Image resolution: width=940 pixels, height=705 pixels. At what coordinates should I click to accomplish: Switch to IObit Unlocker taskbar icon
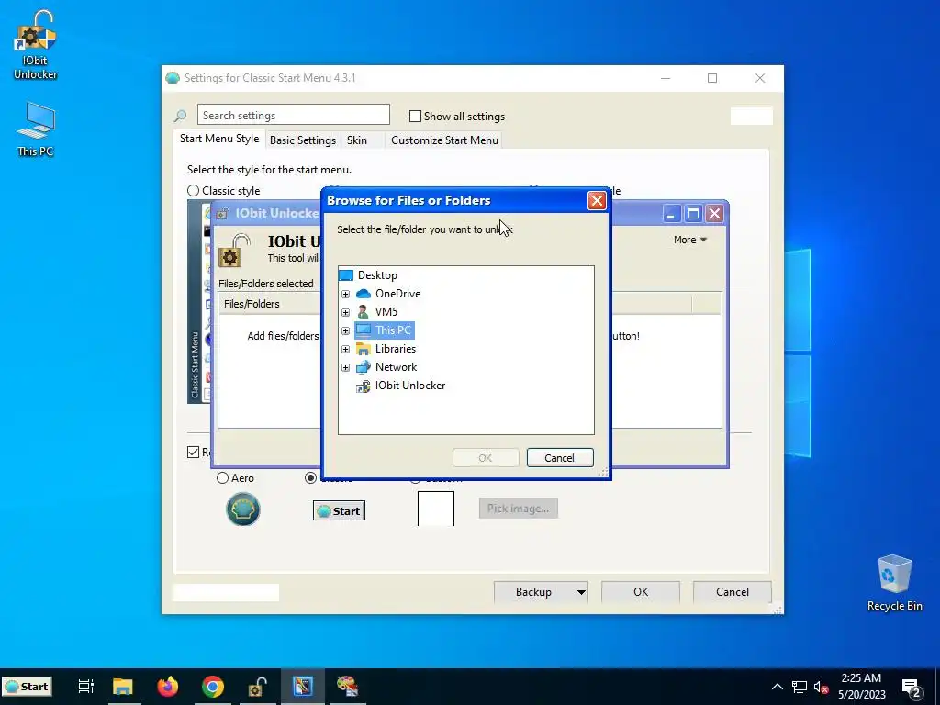click(258, 686)
